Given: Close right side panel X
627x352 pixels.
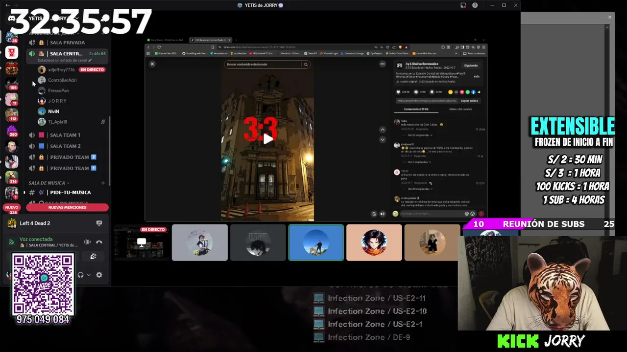Looking at the screenshot, I should pyautogui.click(x=609, y=17).
